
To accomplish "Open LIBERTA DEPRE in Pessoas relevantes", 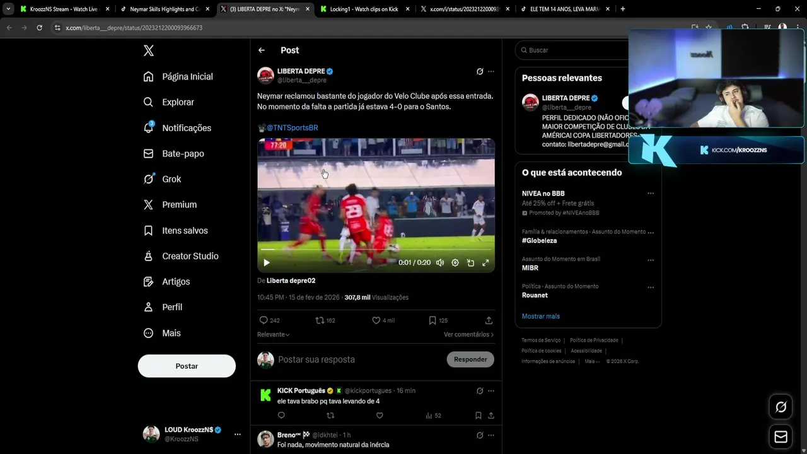I will (566, 98).
